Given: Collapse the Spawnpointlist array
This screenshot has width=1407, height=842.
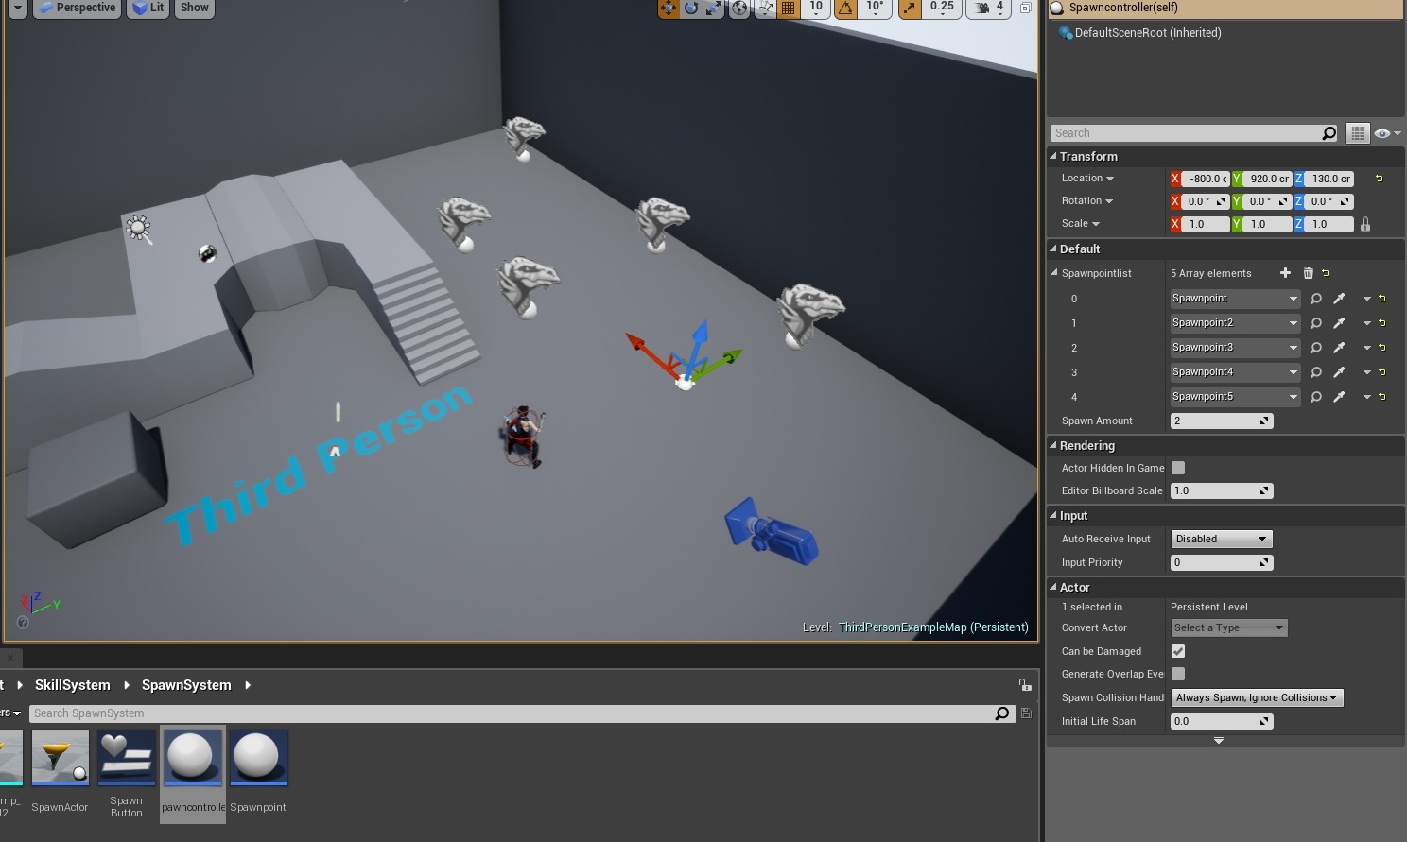Looking at the screenshot, I should [x=1055, y=273].
